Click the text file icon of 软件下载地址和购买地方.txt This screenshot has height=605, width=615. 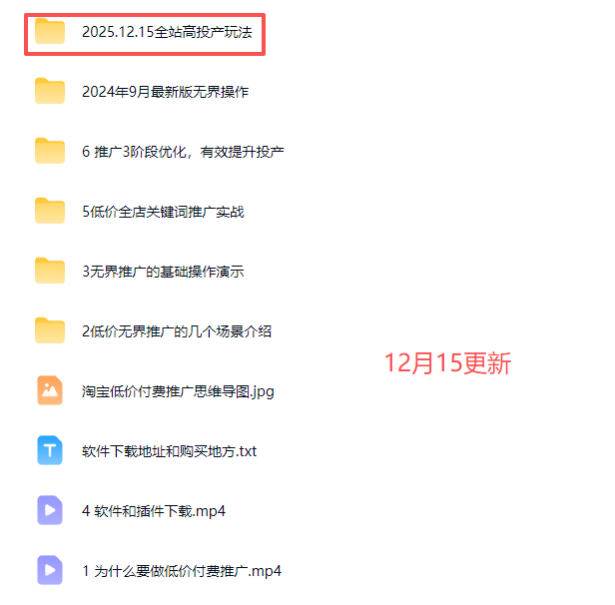pos(50,450)
